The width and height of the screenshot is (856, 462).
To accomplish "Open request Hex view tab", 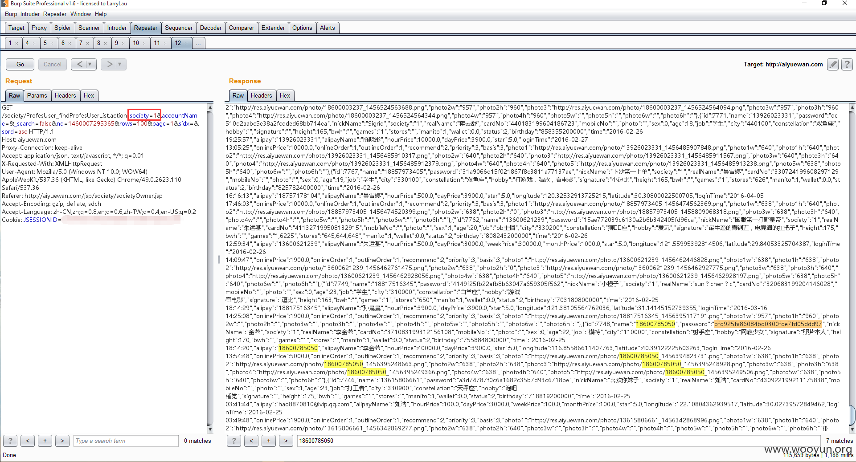I will 89,95.
